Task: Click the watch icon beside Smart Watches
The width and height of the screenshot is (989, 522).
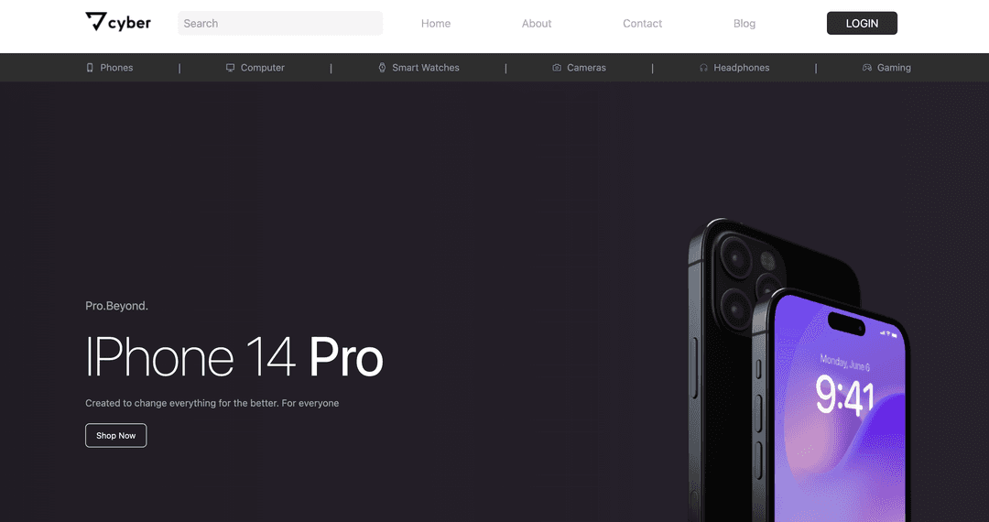Action: click(x=382, y=68)
